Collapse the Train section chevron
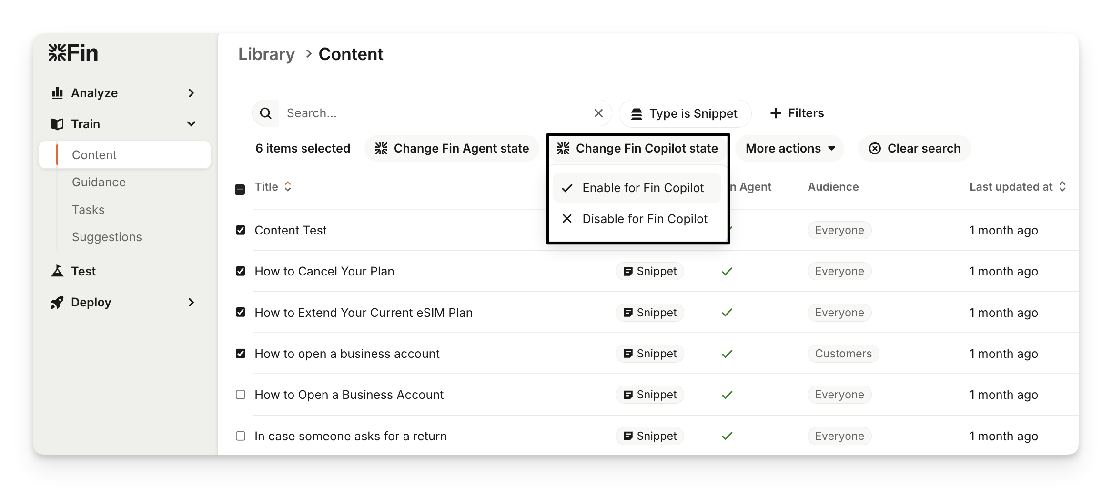This screenshot has height=488, width=1112. (x=191, y=124)
